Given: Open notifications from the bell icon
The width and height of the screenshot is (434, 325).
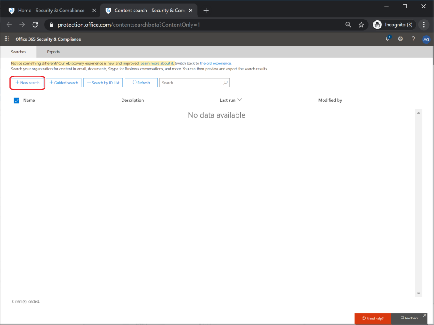Looking at the screenshot, I should [x=387, y=39].
